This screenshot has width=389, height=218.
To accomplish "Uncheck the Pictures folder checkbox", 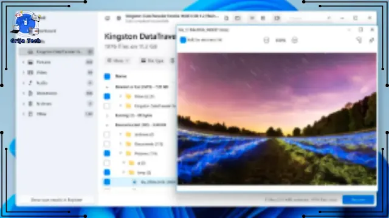I will coord(107,153).
